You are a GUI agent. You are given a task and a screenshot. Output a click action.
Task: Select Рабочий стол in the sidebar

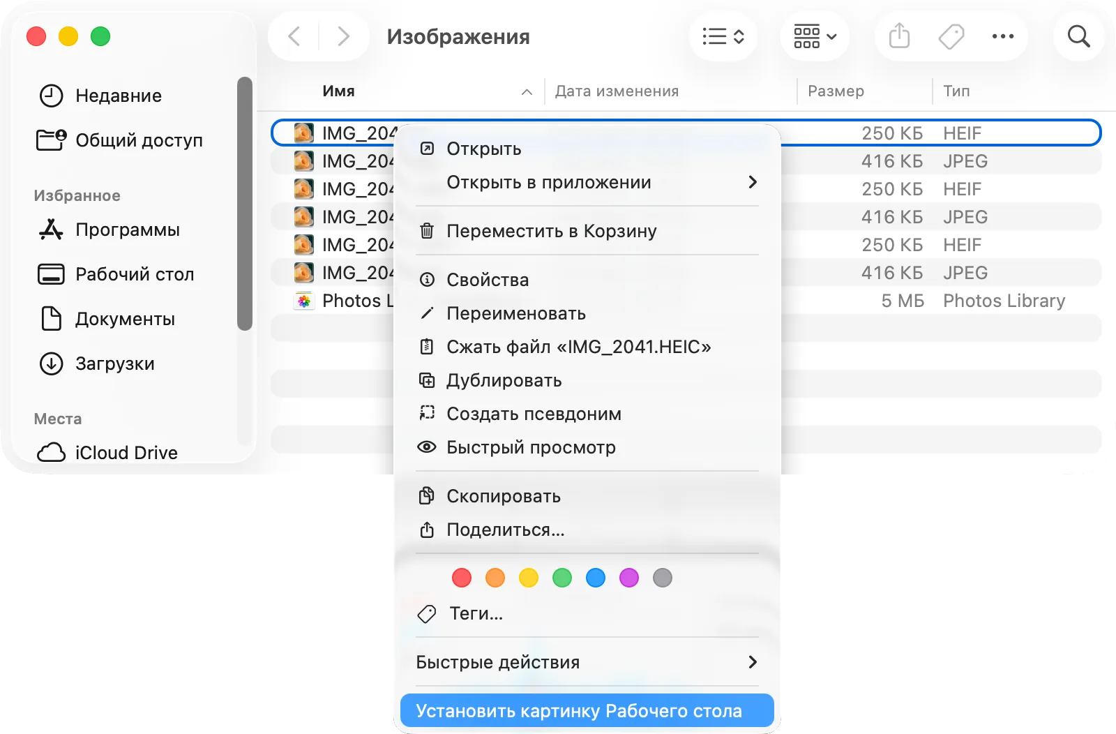[x=116, y=274]
